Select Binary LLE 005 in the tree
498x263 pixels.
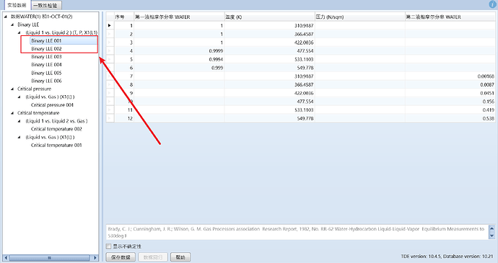click(46, 73)
